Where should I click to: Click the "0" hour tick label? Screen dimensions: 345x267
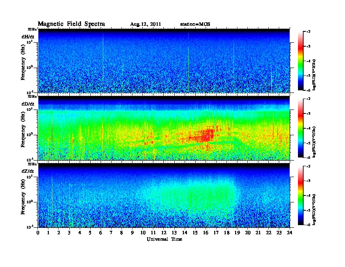(x=38, y=233)
